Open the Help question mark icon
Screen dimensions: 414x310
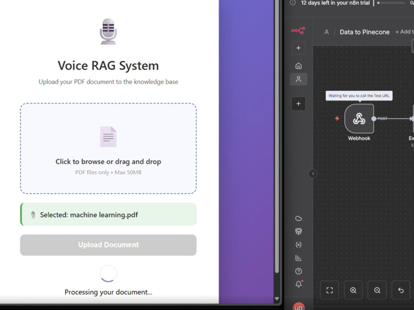298,271
